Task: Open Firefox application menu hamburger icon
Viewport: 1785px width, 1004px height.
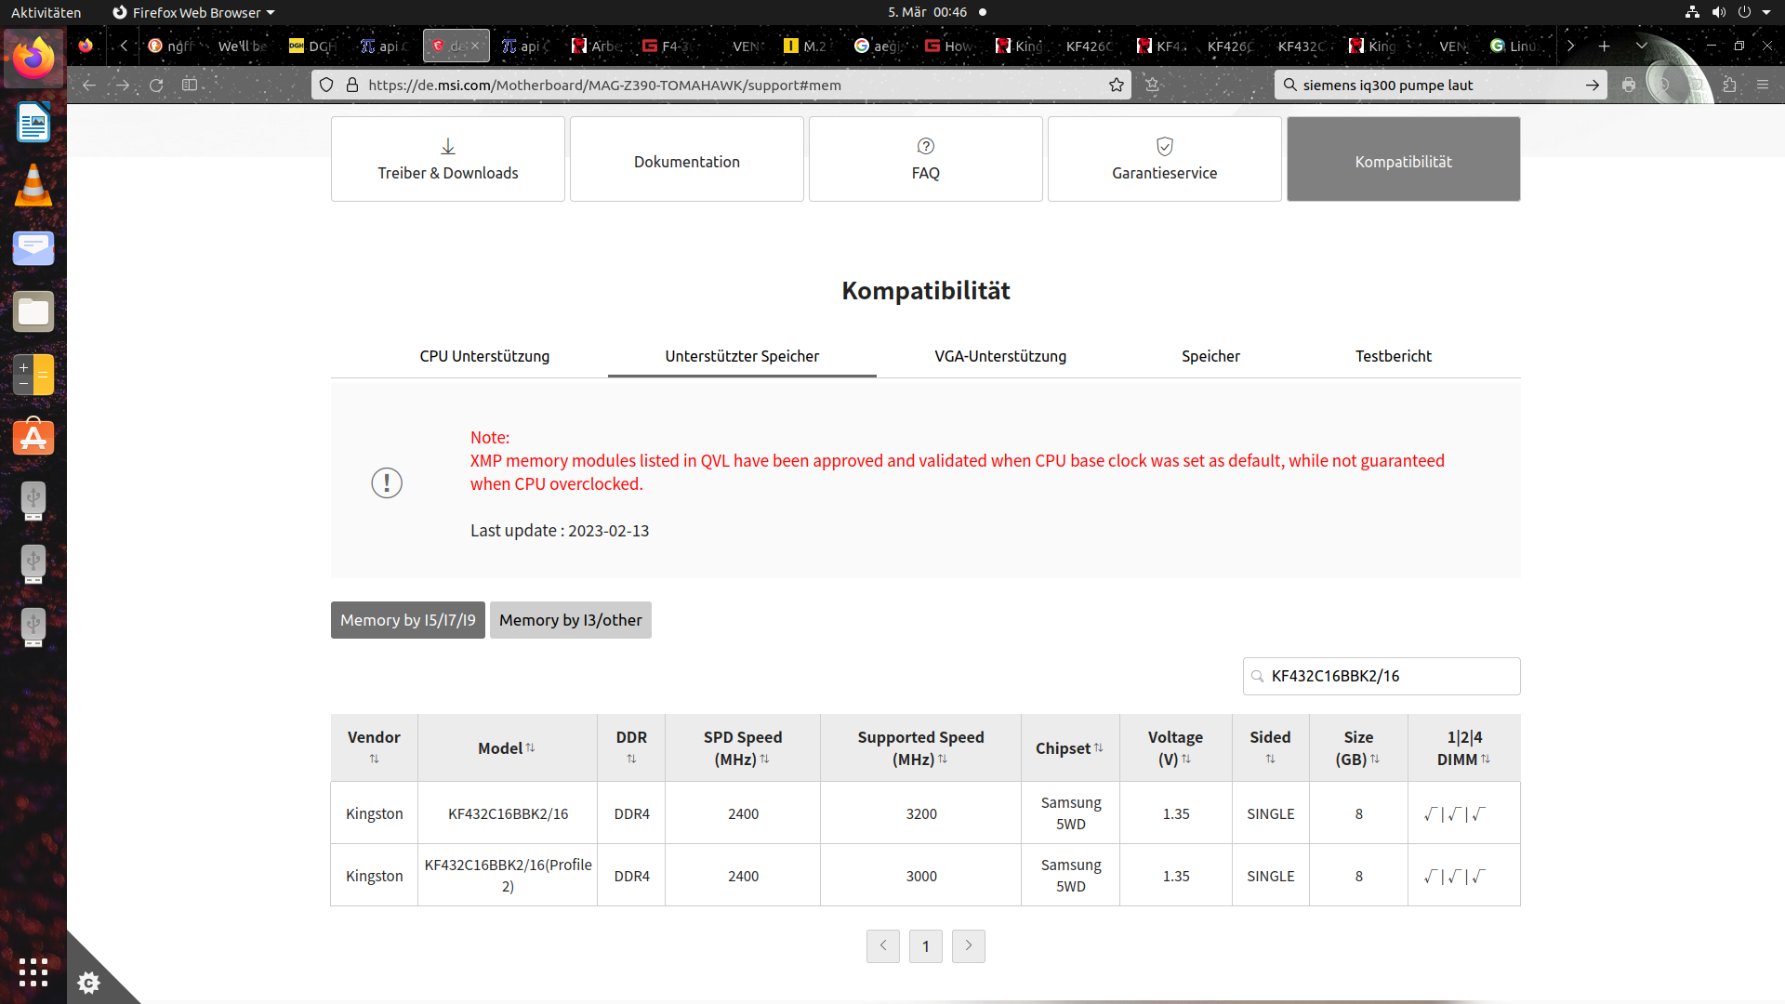Action: click(x=1763, y=85)
